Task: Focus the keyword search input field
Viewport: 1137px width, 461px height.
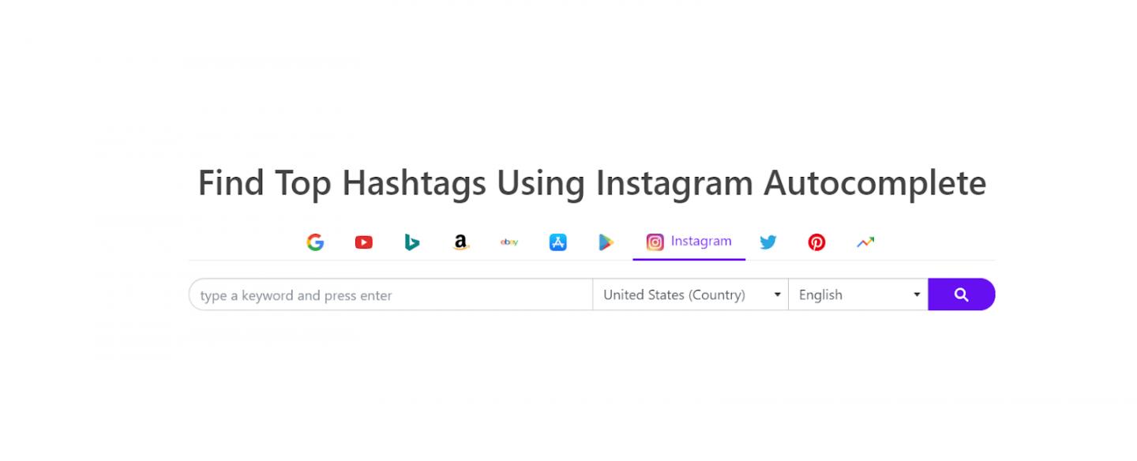Action: pyautogui.click(x=391, y=295)
